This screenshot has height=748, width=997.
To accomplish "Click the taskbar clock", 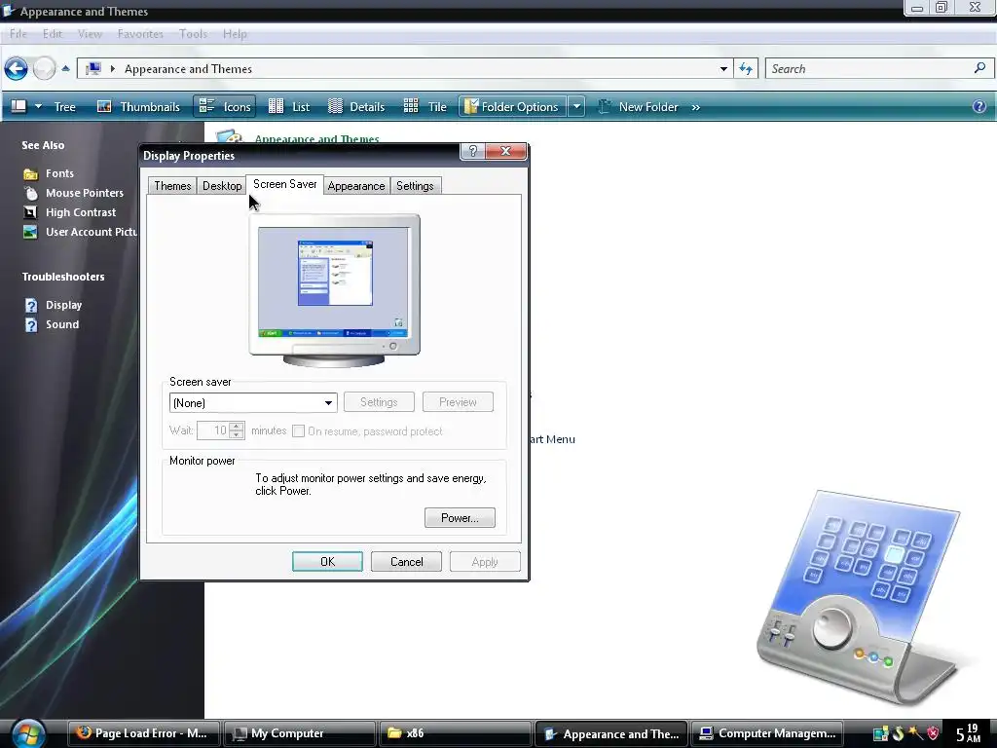I will [x=969, y=733].
